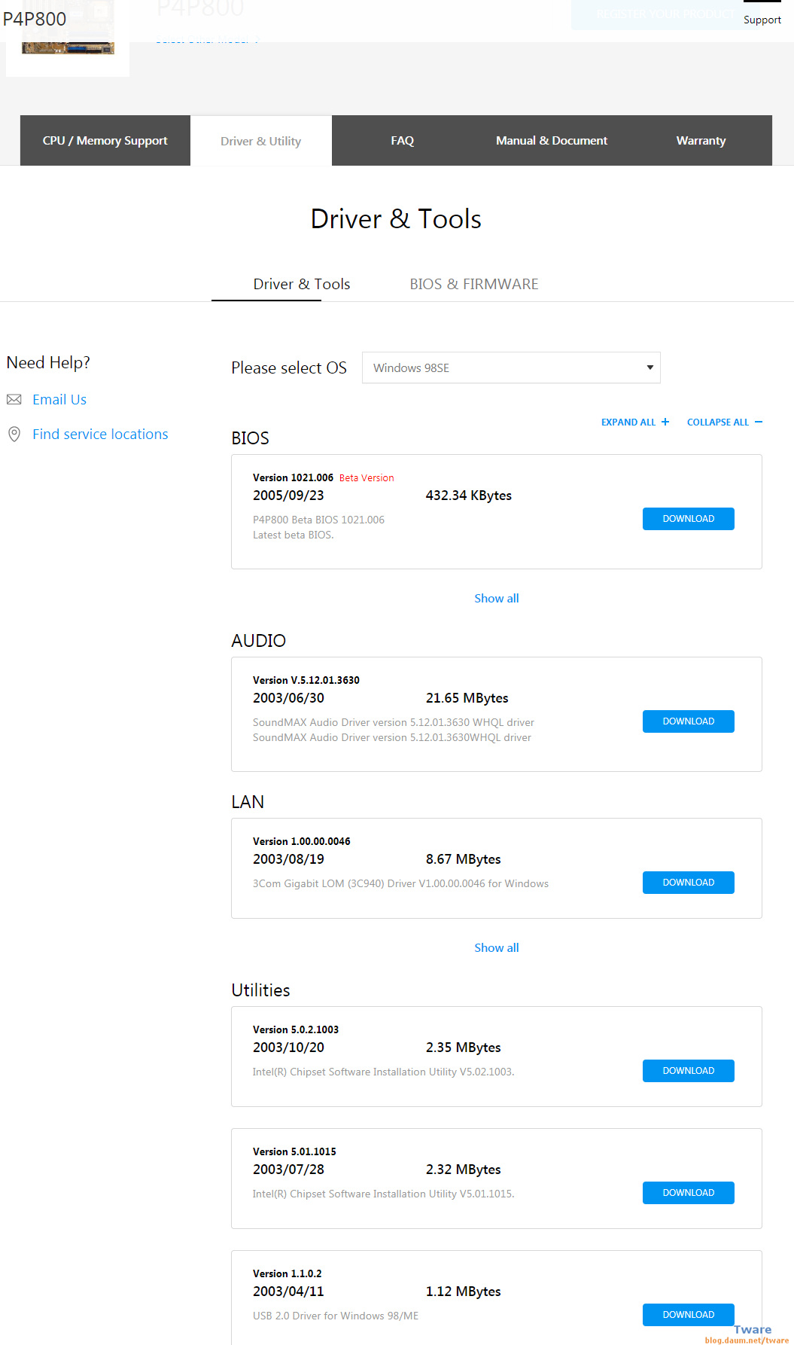Click the Support link at top right
The width and height of the screenshot is (794, 1345).
[x=762, y=20]
